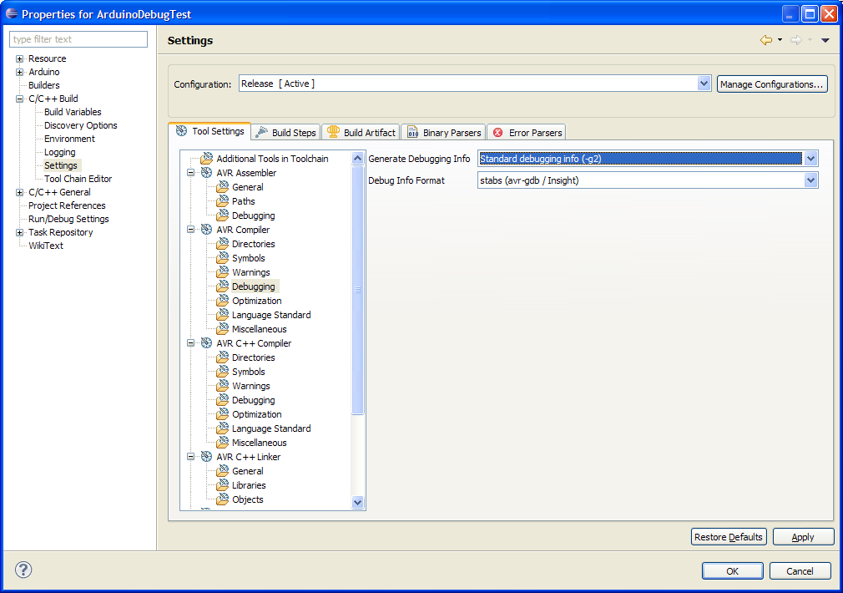
Task: Collapse the C/C++ Build tree node
Action: [20, 99]
